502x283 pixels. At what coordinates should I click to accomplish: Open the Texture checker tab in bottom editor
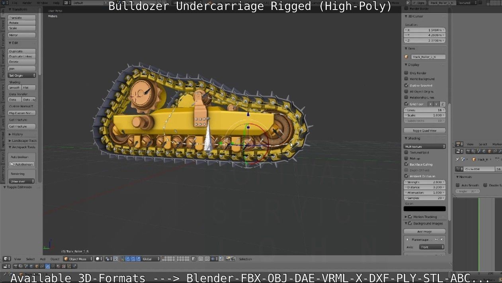(x=64, y=266)
